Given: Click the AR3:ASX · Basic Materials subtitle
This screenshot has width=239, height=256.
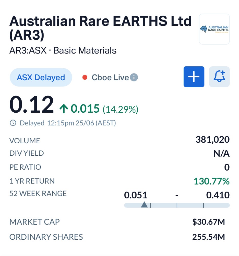Looking at the screenshot, I should point(63,50).
